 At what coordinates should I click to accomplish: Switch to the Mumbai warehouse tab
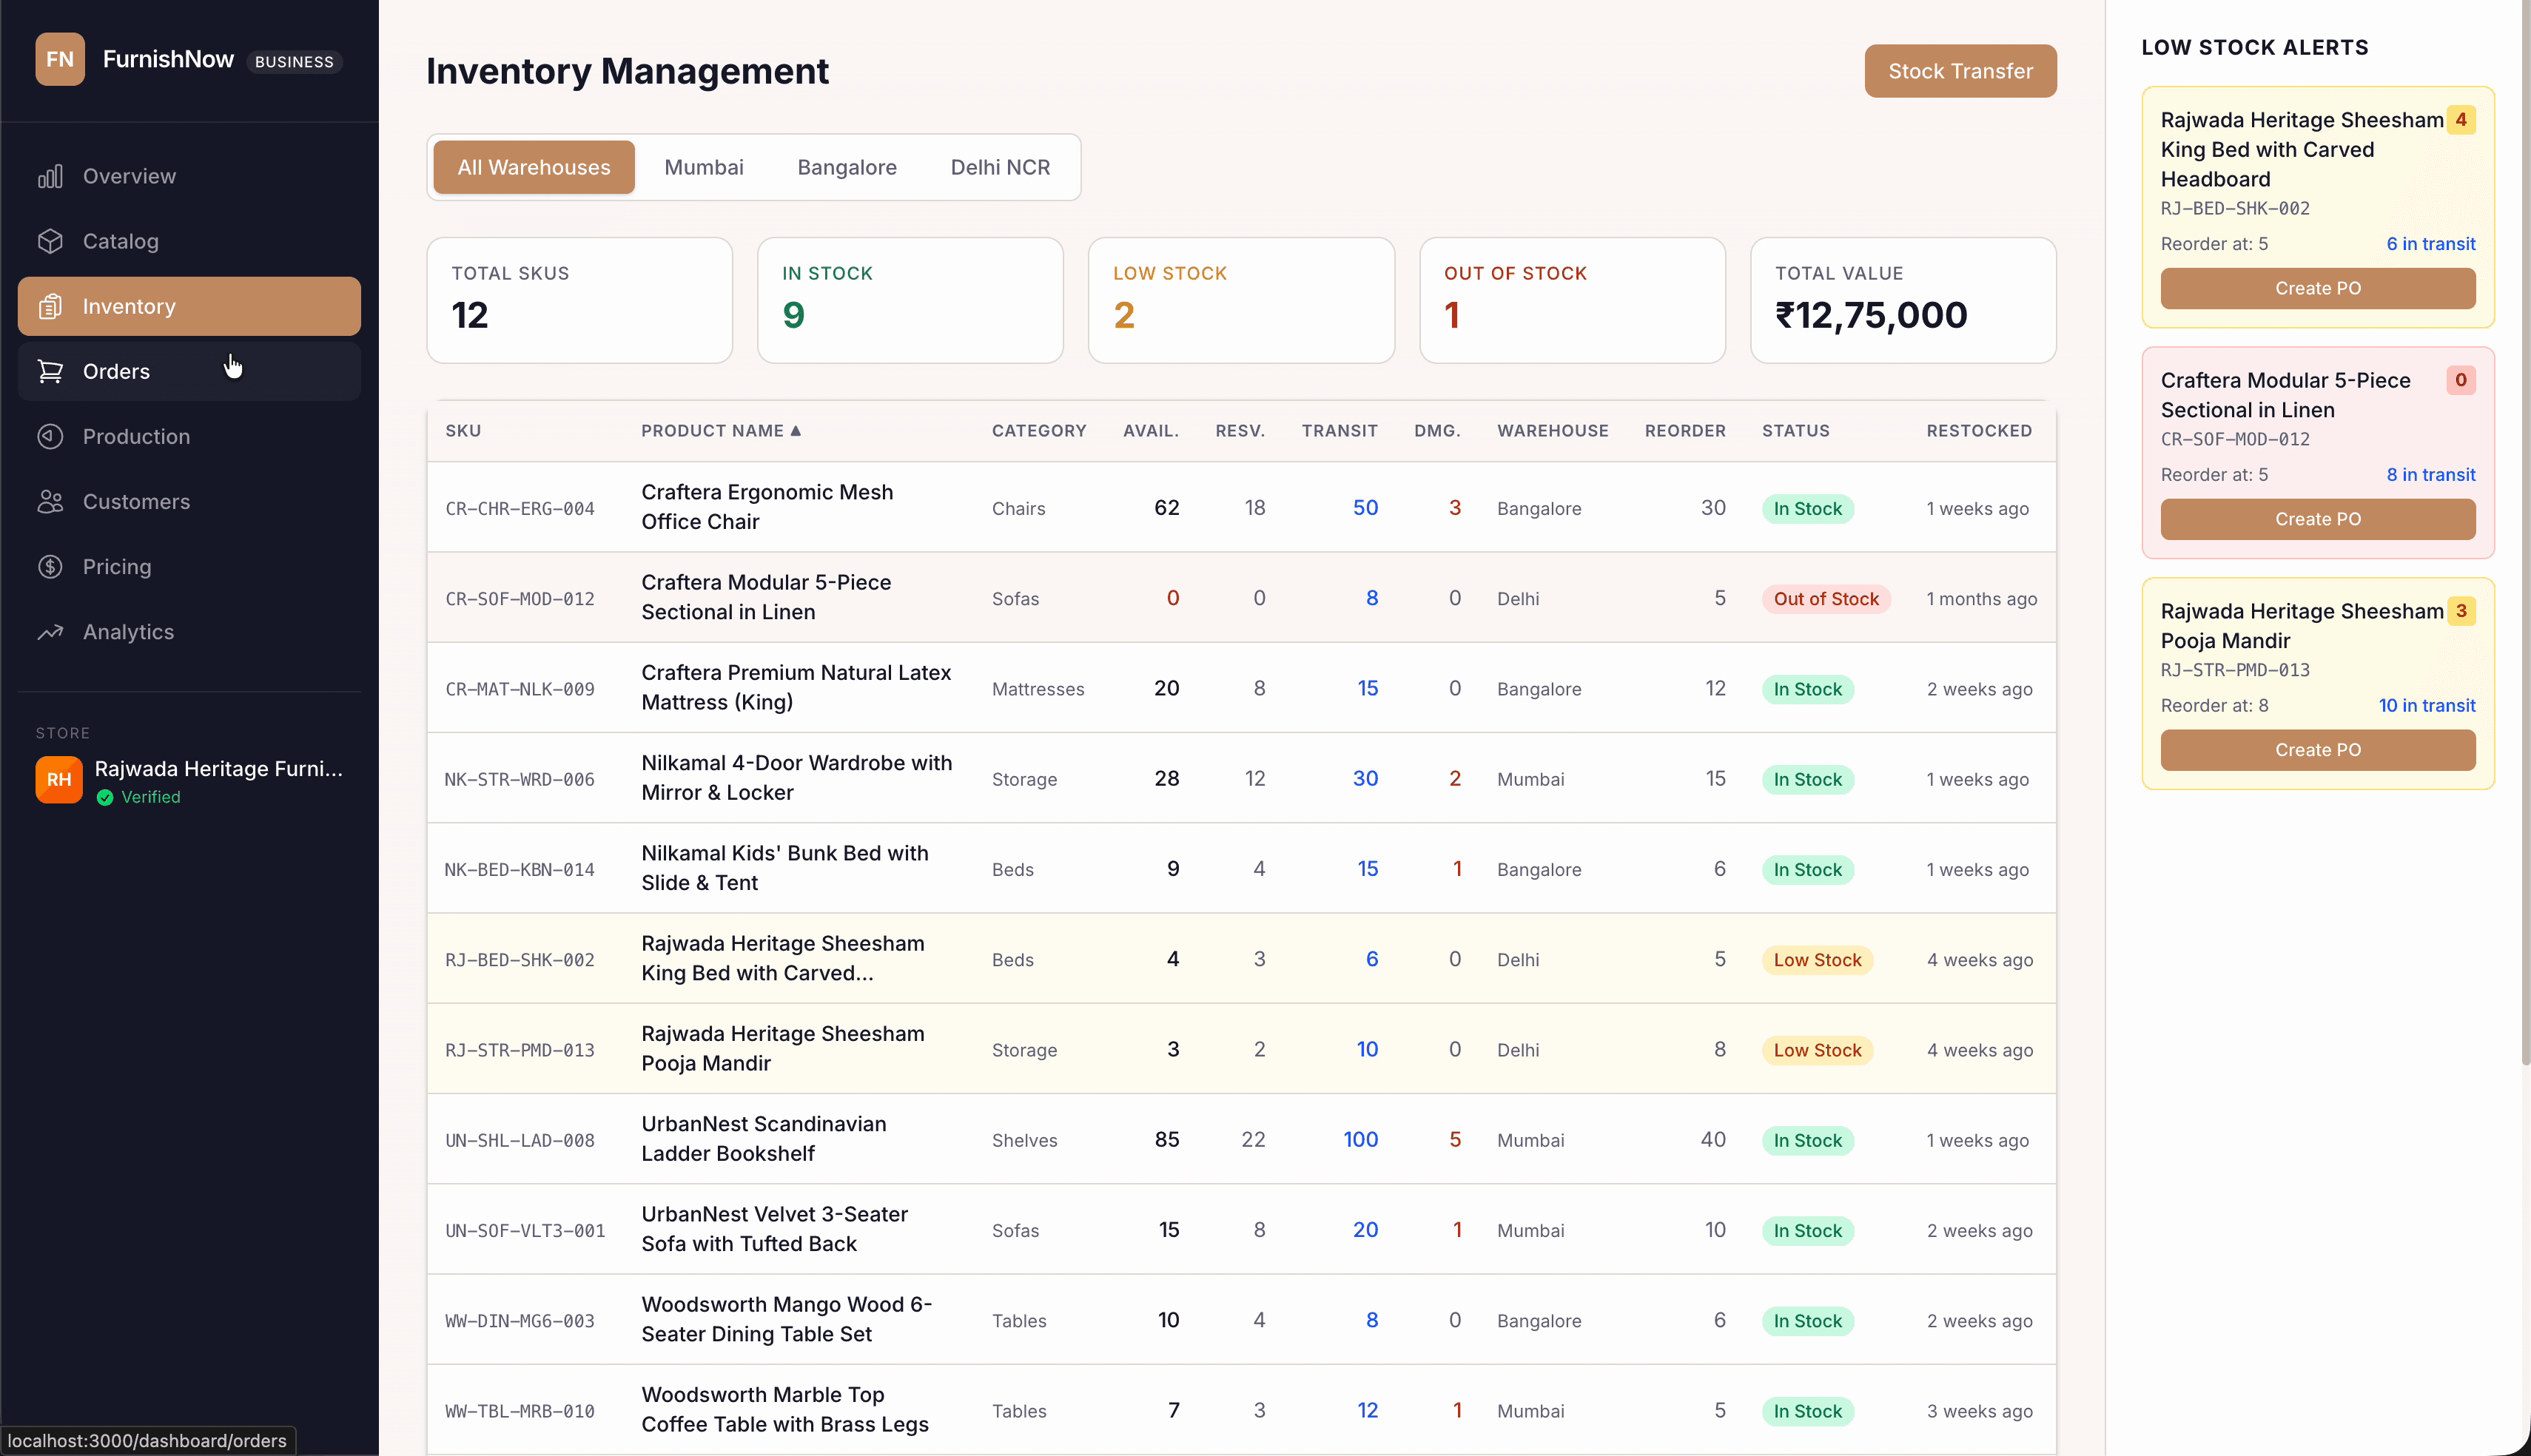(x=703, y=167)
